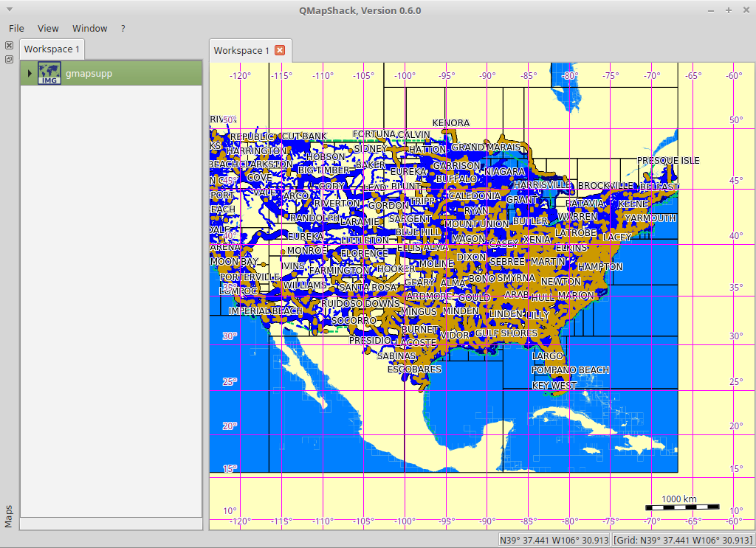Click the 1000 km scale bar

point(682,507)
